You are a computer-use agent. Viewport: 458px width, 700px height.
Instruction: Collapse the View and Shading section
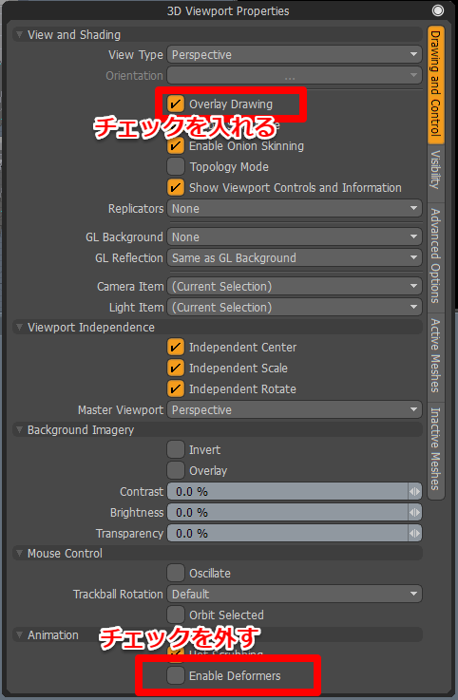click(19, 34)
